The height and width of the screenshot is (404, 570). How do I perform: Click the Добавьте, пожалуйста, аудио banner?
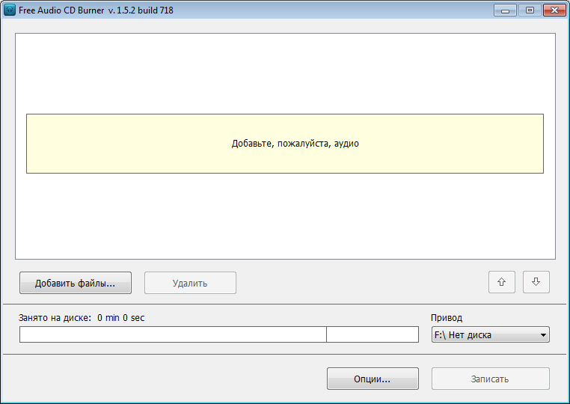[x=285, y=144]
